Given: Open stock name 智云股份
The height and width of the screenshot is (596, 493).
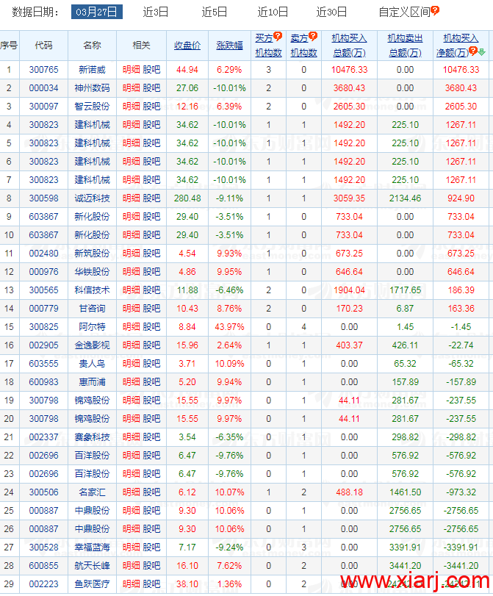Looking at the screenshot, I should pos(92,107).
